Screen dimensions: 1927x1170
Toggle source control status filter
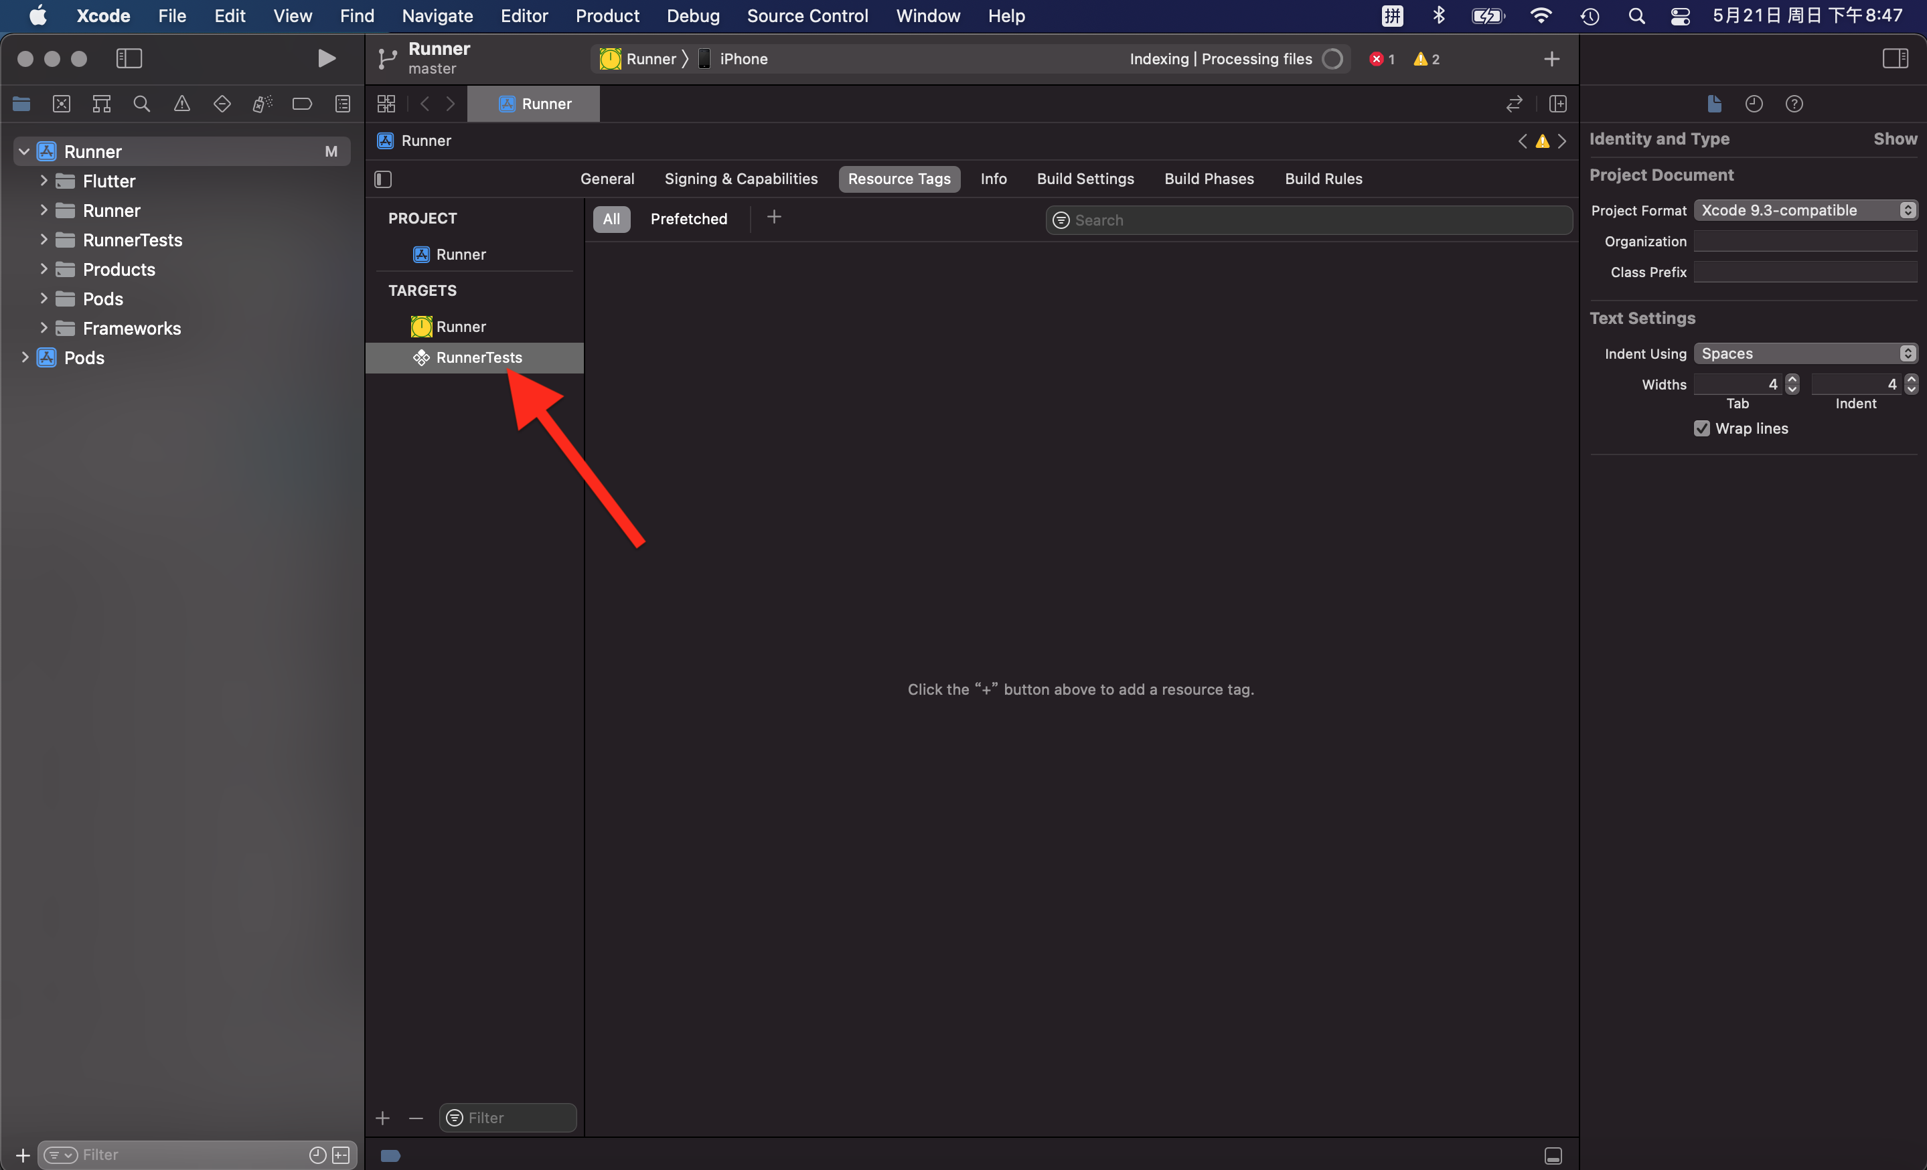(x=341, y=1155)
